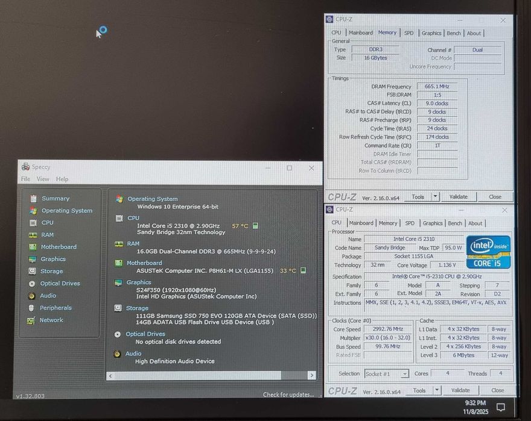Click Audio speaker icon in summary pane

click(117, 354)
